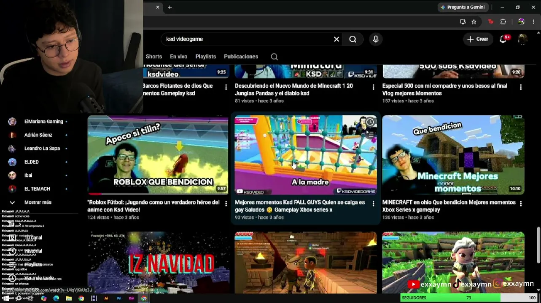Open options for Barcos Flotantes video

[x=226, y=87]
